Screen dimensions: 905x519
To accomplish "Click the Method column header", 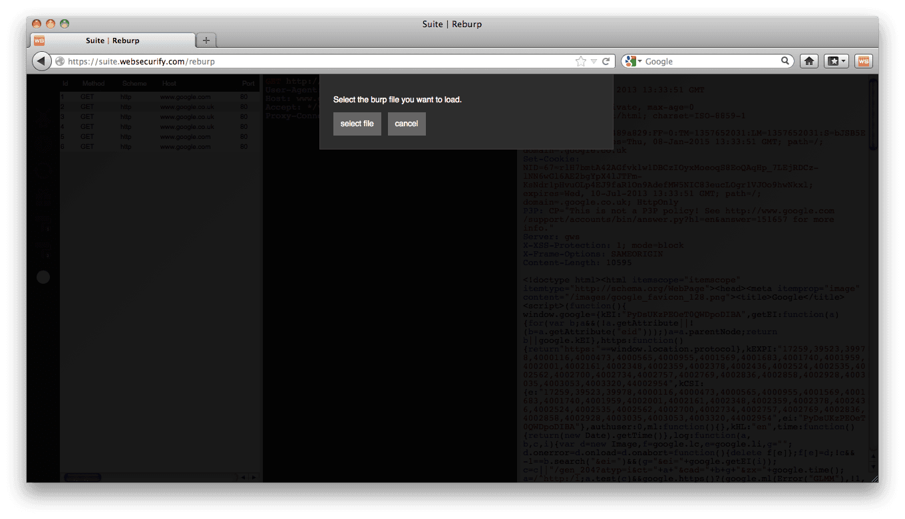I will 93,84.
